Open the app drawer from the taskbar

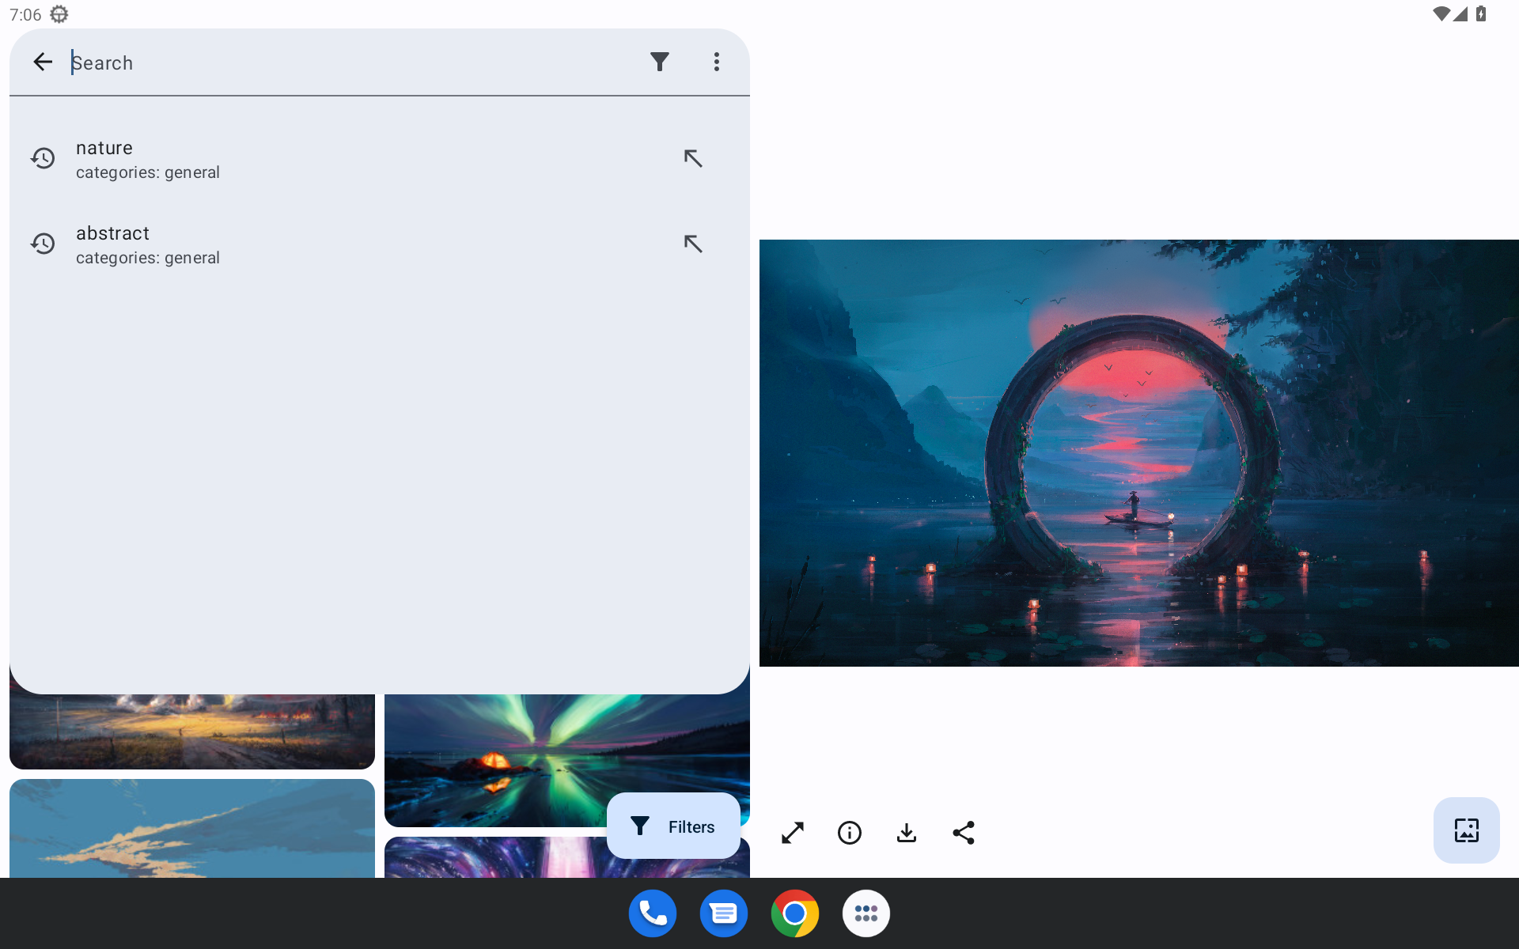(x=866, y=913)
